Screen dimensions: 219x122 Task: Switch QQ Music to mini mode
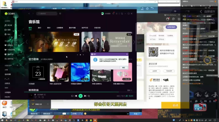122,14
